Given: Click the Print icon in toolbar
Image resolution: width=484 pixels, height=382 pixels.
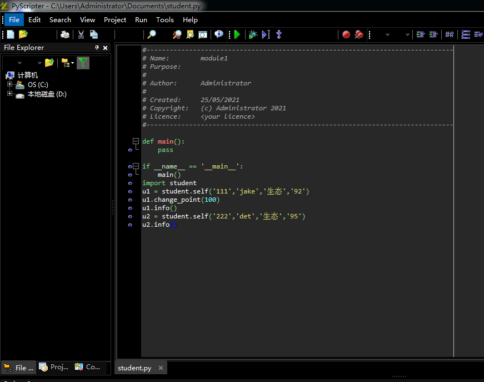Looking at the screenshot, I should pyautogui.click(x=65, y=34).
